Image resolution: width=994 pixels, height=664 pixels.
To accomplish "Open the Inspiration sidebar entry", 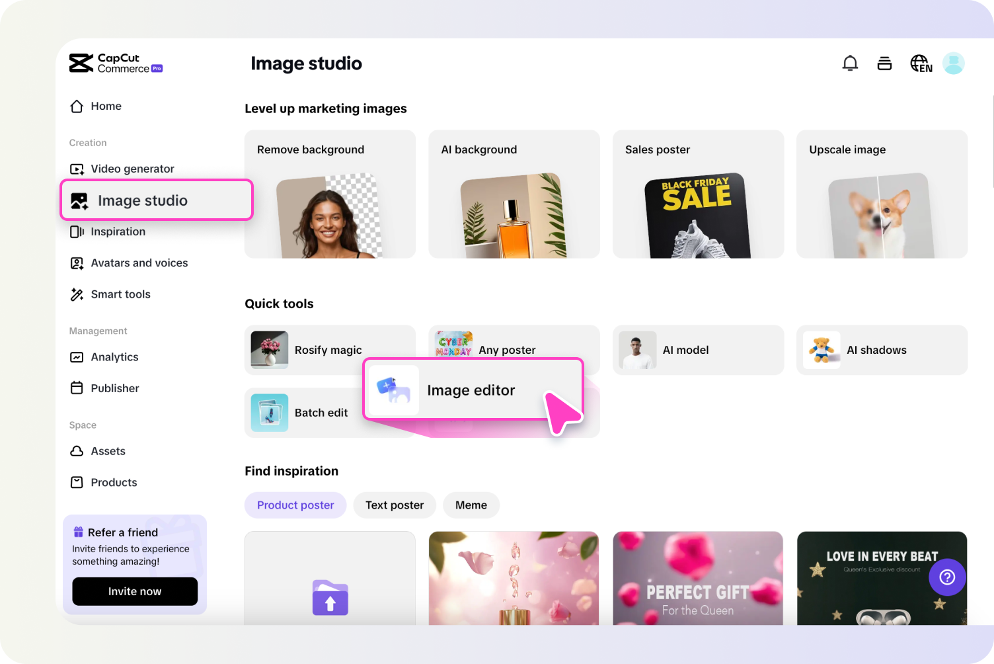I will [118, 231].
